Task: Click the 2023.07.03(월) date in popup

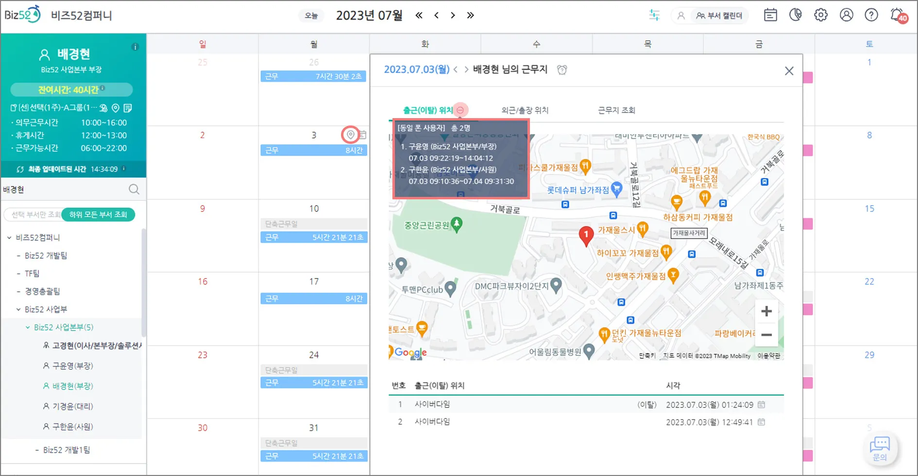Action: pyautogui.click(x=417, y=70)
